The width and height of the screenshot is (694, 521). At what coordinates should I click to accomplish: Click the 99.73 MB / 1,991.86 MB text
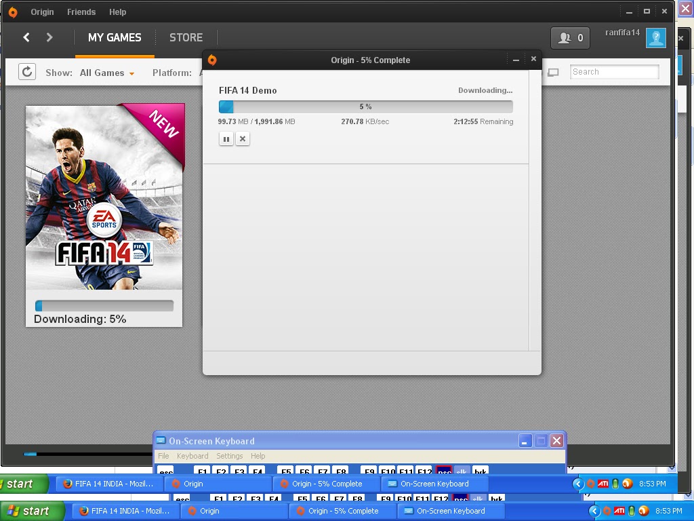click(256, 121)
